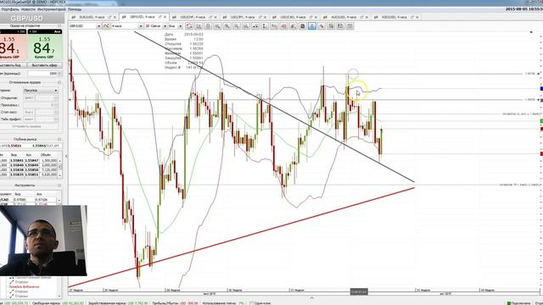Click the highlighted date marker on time axis
The height and width of the screenshot is (305, 543).
359,292
